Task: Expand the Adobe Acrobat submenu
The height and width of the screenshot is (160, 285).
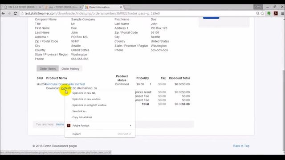Action: pos(100,125)
